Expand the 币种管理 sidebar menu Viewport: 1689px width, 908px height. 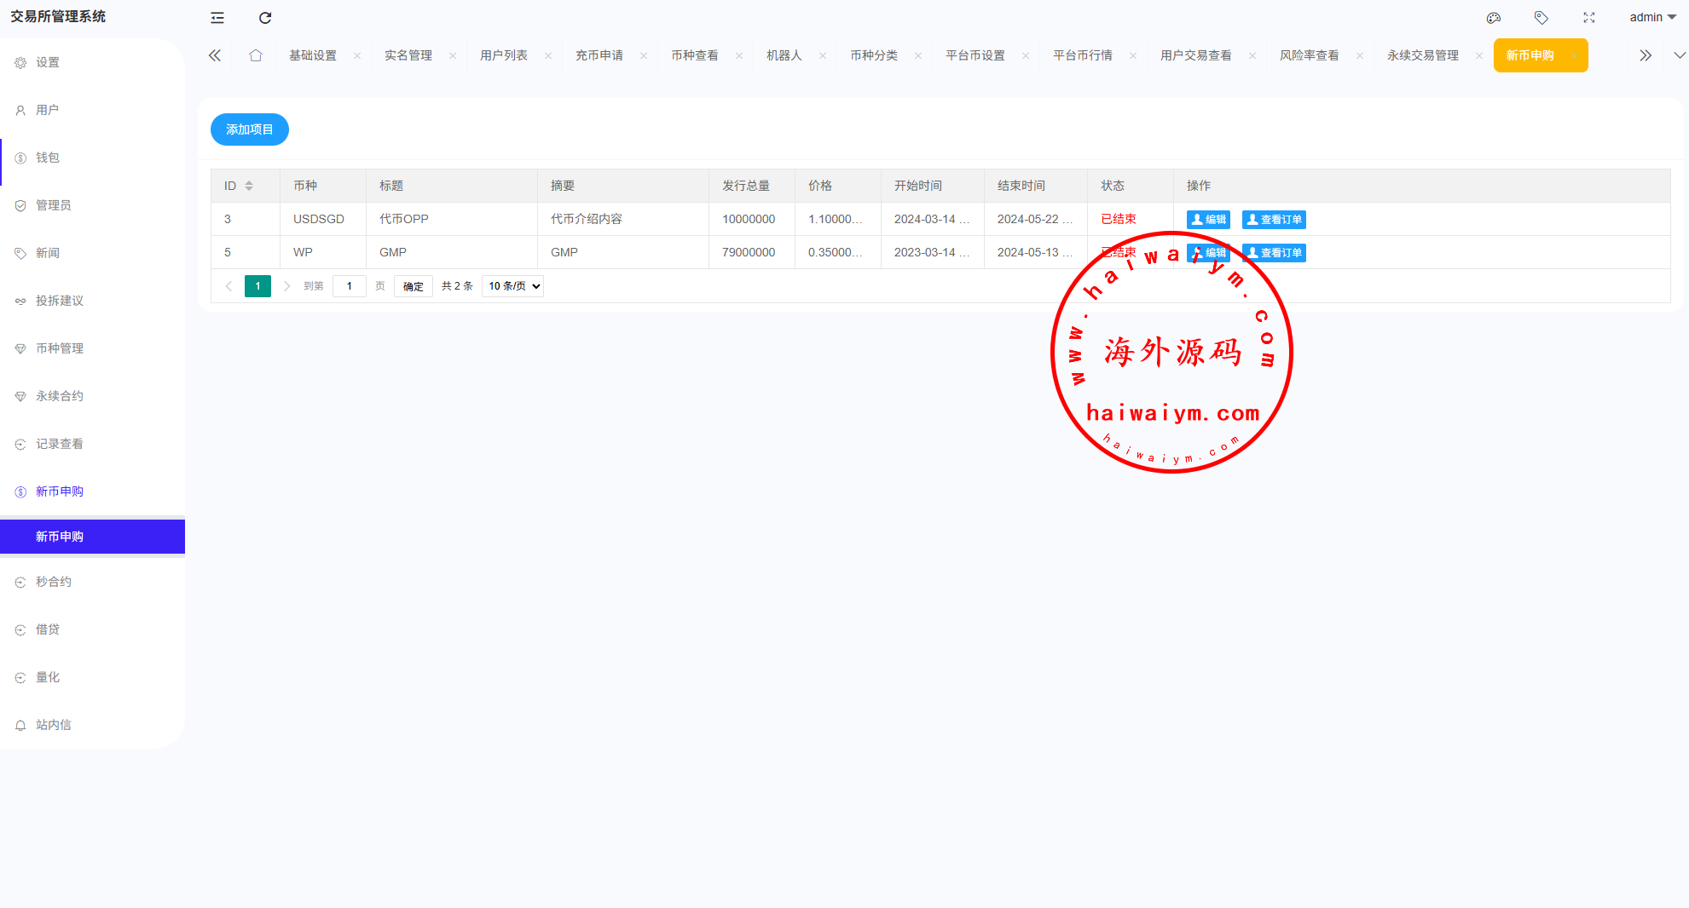click(60, 348)
